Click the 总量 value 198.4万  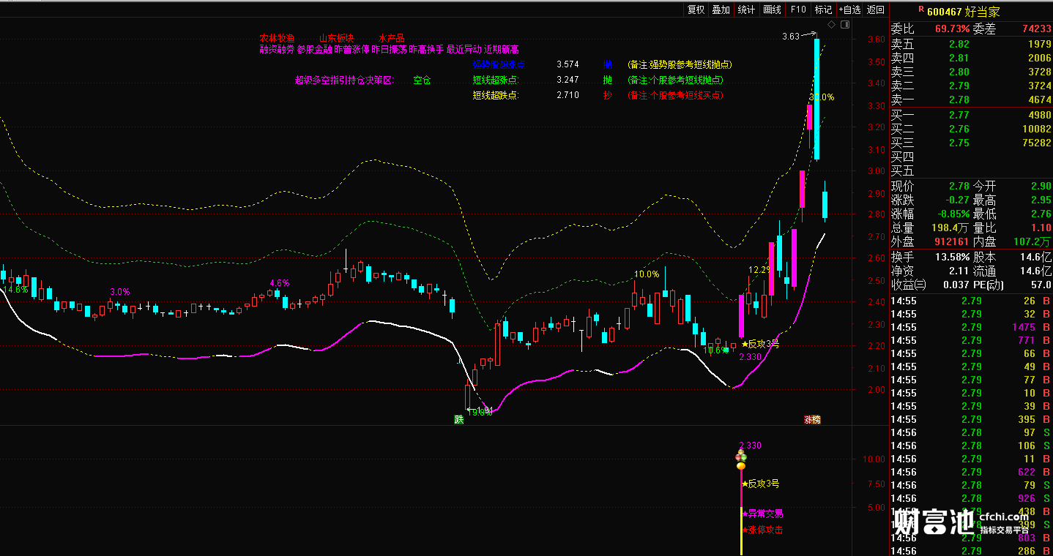950,228
